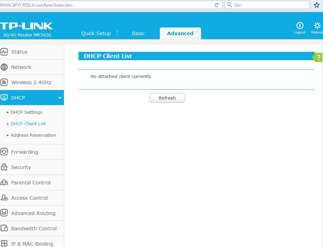
Task: Click the Advanced Routing icon
Action: (4, 213)
